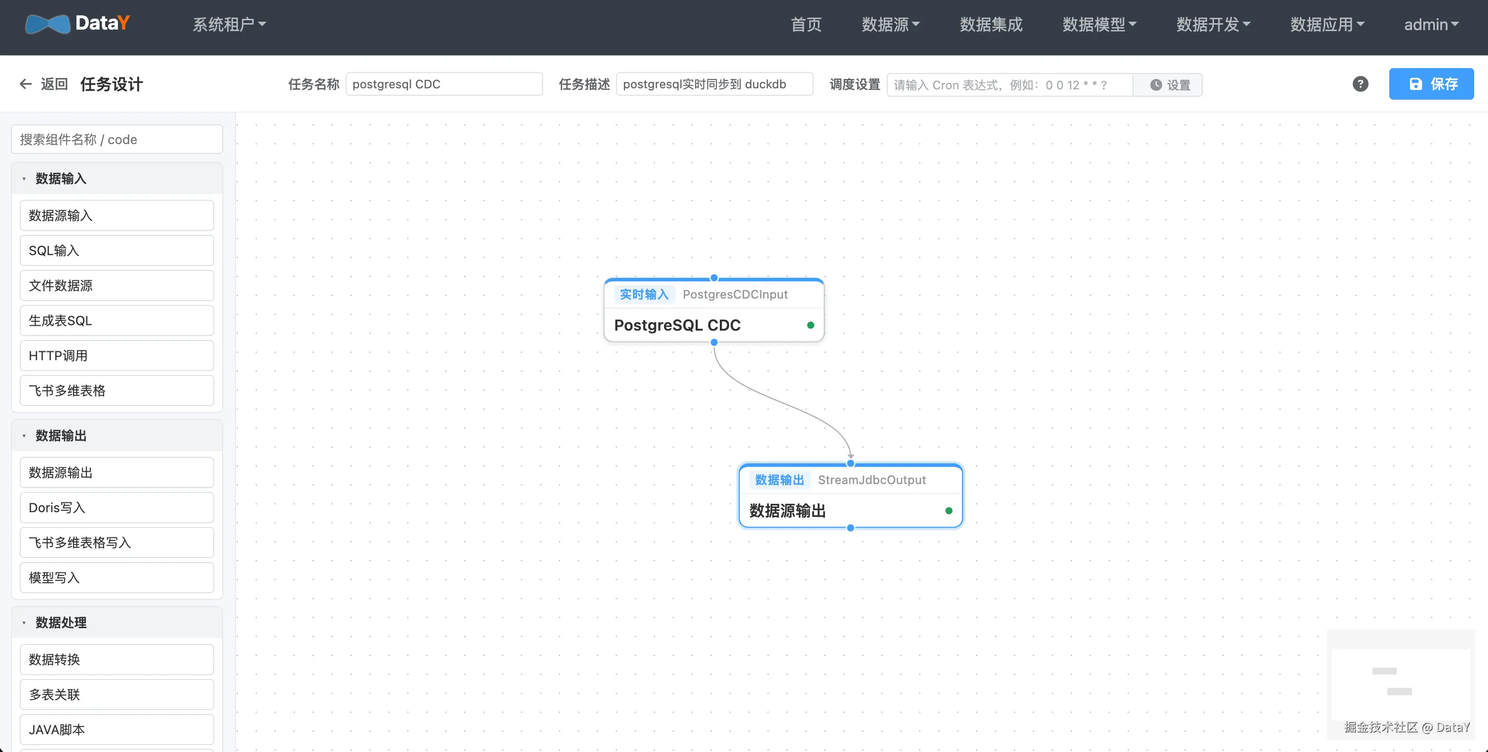Click the DataY logo

[78, 24]
